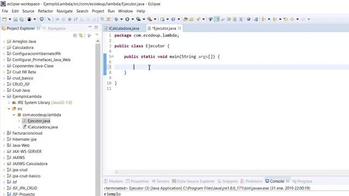Open the Project Explorer View Menu triangle

tap(97, 35)
